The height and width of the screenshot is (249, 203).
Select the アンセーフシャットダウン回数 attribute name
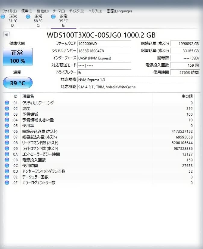tap(44, 171)
